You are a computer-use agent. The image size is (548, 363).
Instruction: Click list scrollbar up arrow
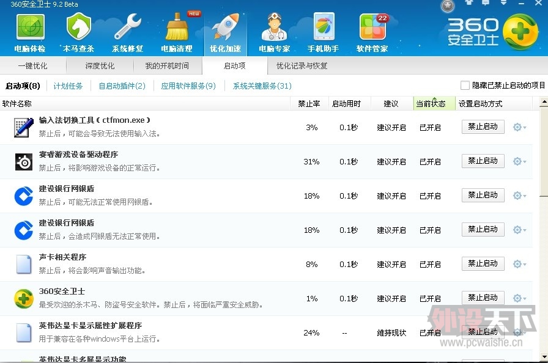click(544, 102)
